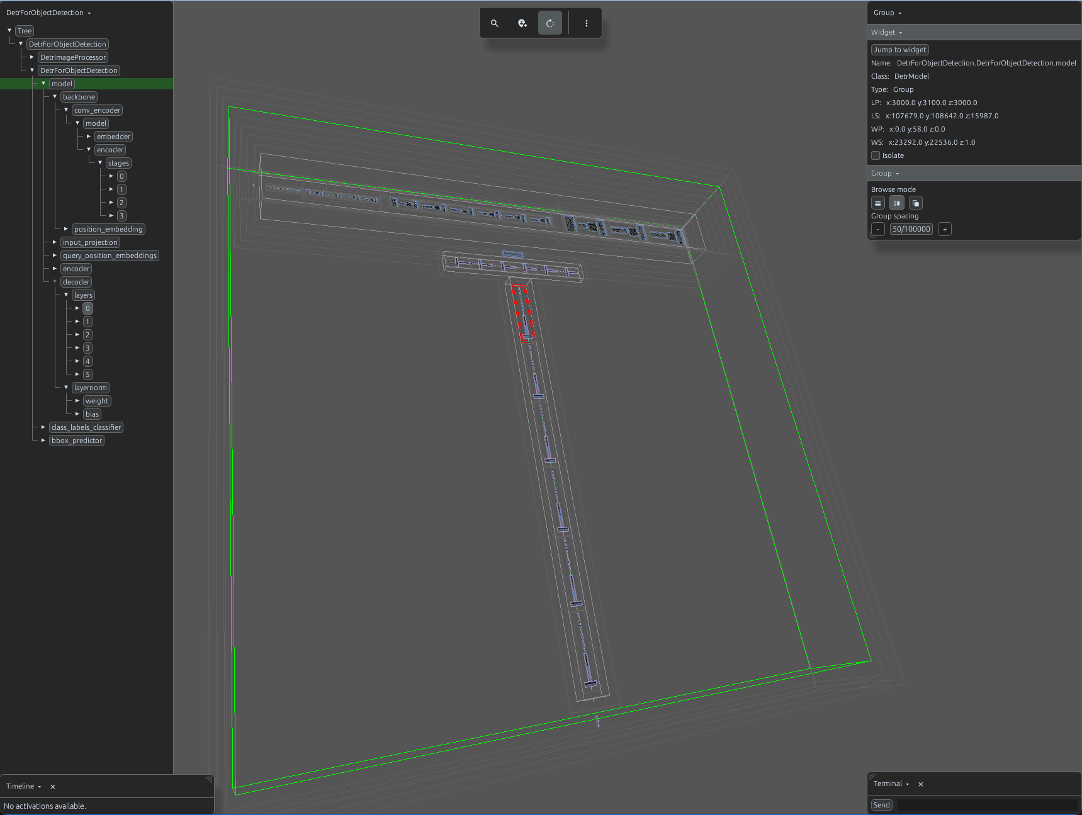Viewport: 1082px width, 815px height.
Task: Click the Jump to widget button
Action: point(900,50)
